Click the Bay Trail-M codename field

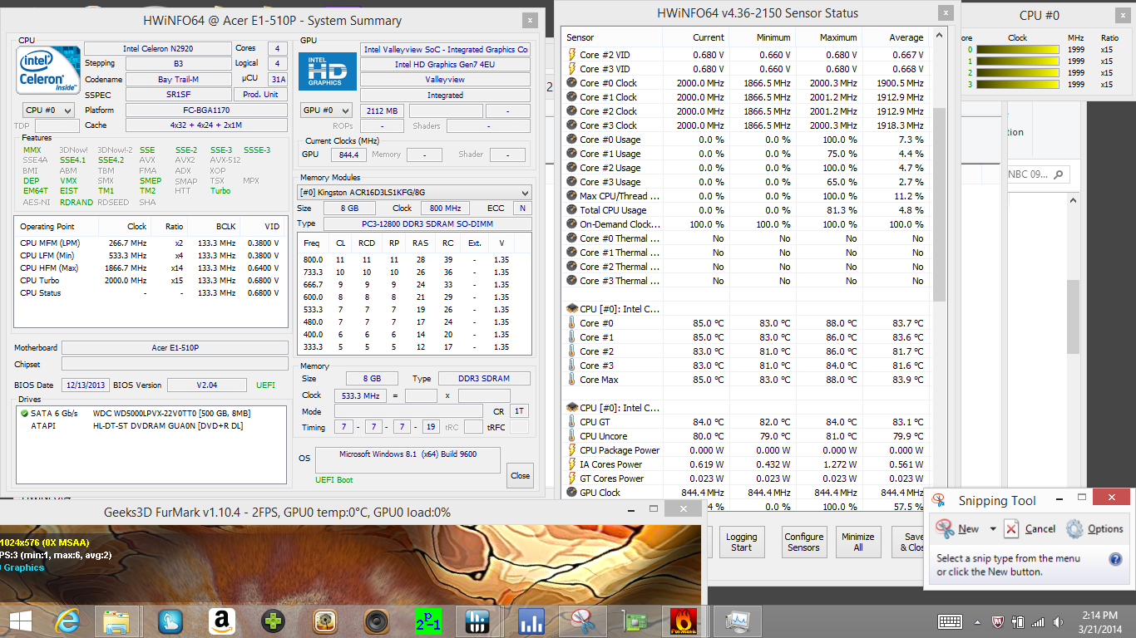(x=178, y=80)
